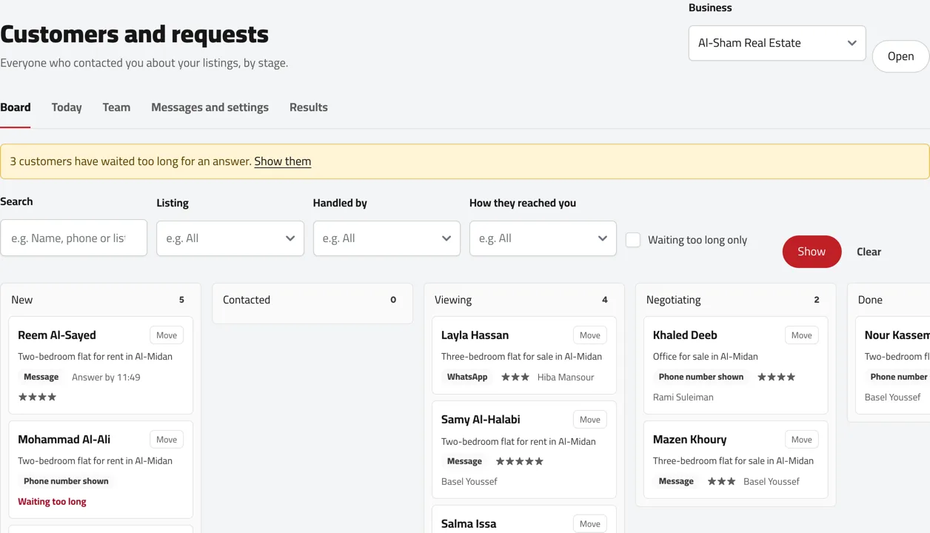Click the star rating on Mazen Khoury's card
930x533 pixels.
721,481
